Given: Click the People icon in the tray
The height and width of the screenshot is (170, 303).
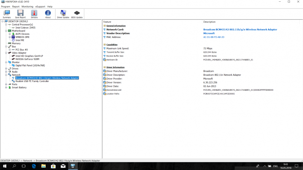Looking at the screenshot, I should (x=258, y=166).
